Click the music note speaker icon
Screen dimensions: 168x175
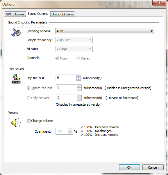coord(16,33)
